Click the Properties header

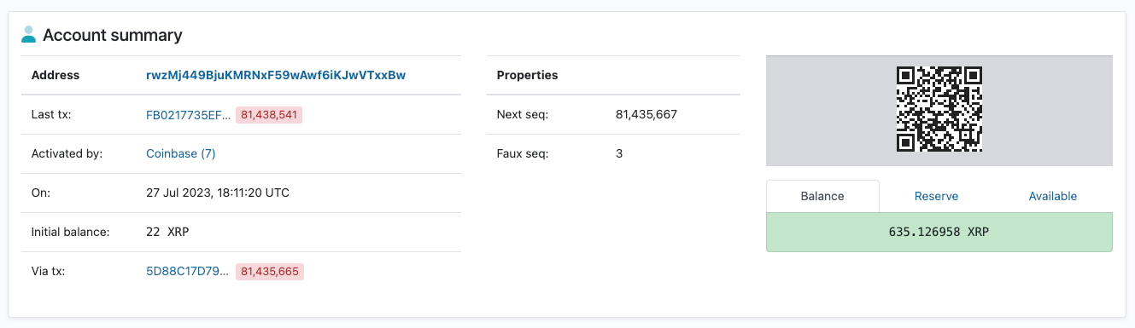[x=528, y=75]
